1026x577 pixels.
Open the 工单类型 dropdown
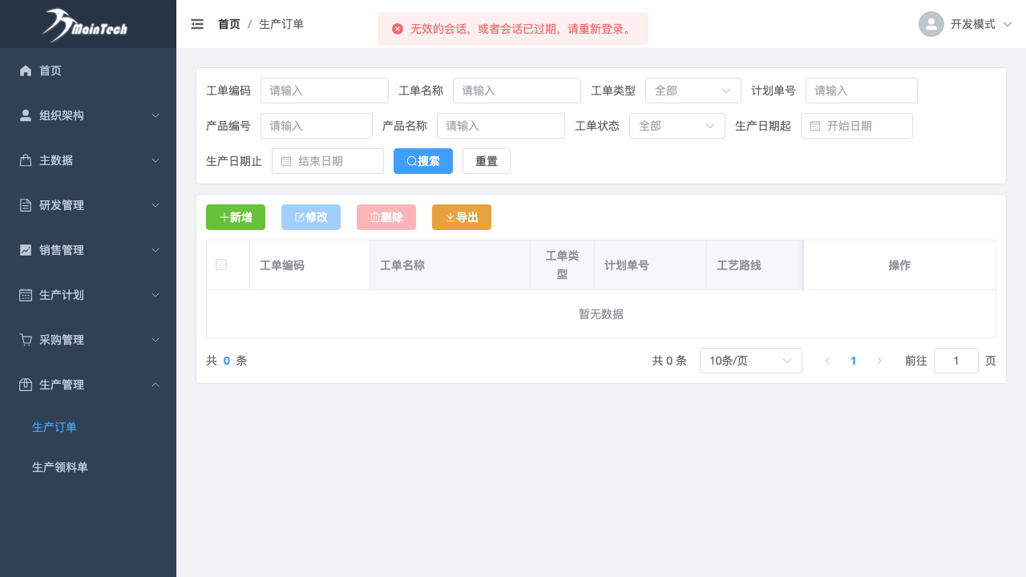pos(693,91)
